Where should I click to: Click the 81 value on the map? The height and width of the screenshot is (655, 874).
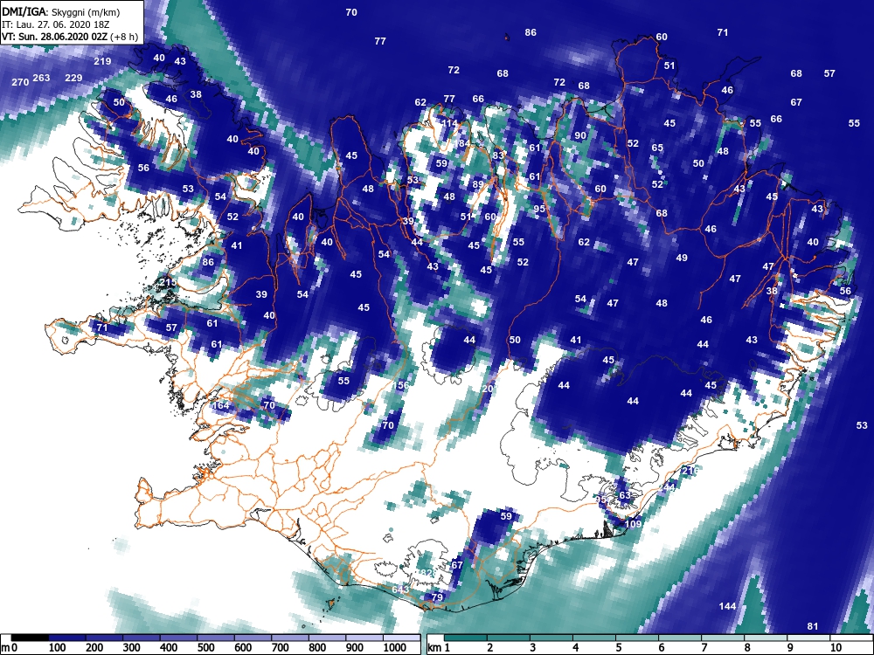812,626
